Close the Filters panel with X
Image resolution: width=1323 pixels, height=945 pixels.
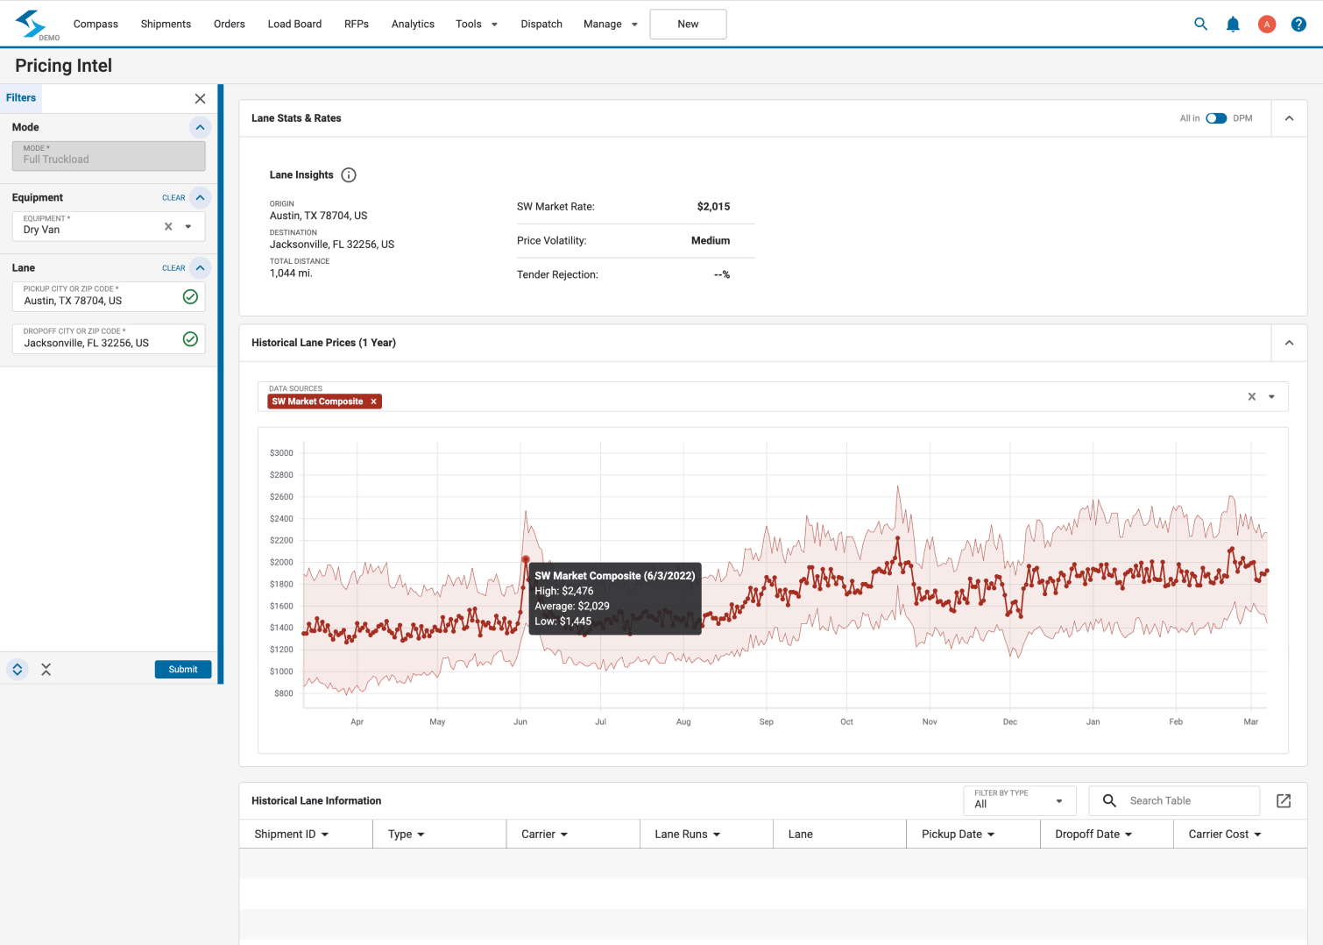(x=200, y=99)
